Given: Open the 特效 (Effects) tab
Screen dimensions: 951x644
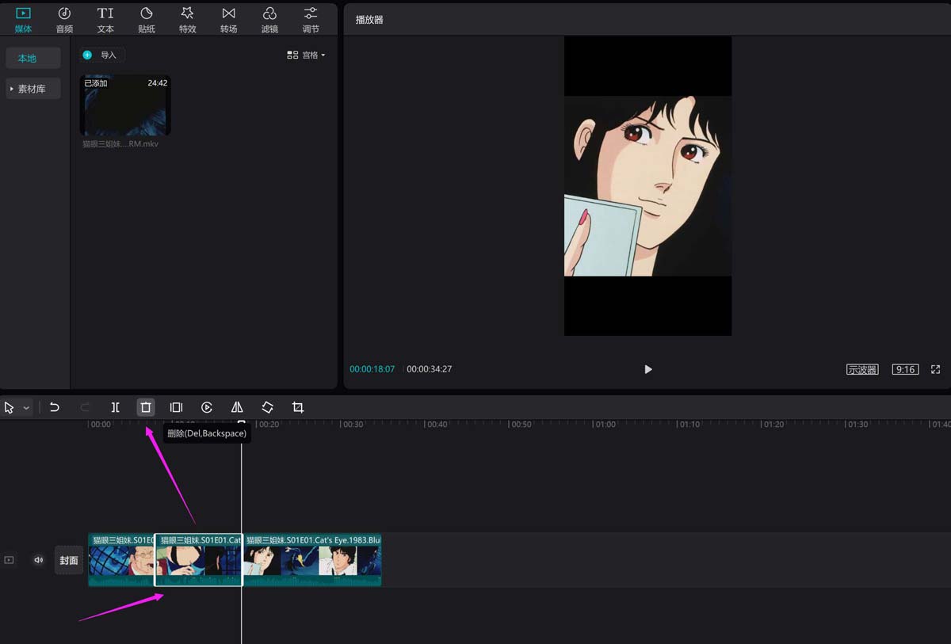Looking at the screenshot, I should [x=187, y=20].
